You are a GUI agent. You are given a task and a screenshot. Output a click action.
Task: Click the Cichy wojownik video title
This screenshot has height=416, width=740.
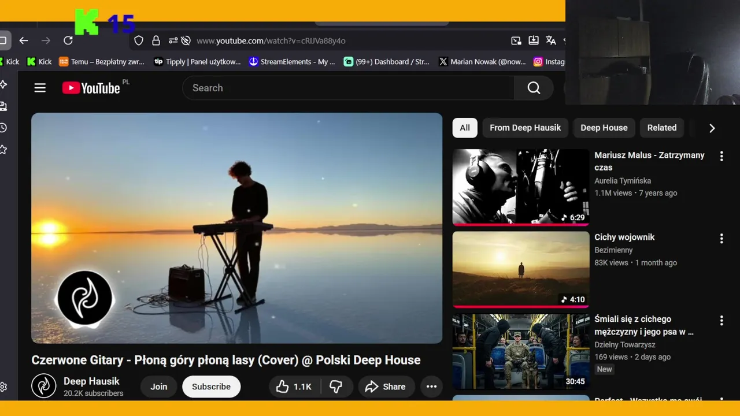624,237
